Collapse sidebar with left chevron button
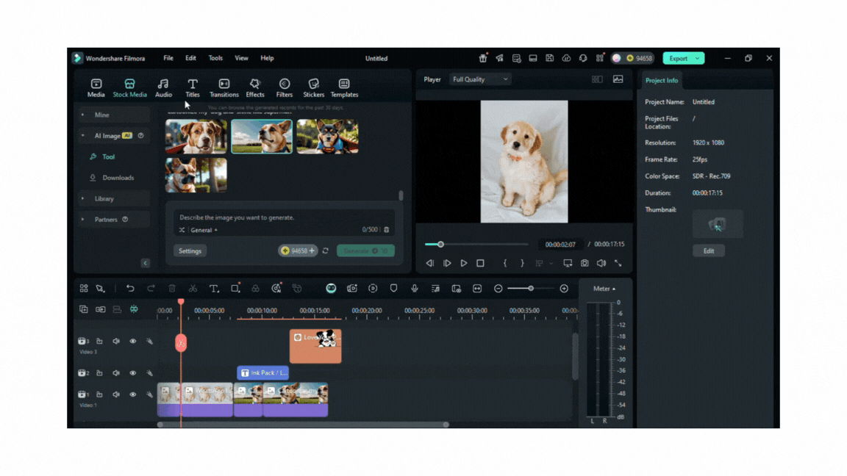Viewport: 847px width, 476px height. click(146, 263)
